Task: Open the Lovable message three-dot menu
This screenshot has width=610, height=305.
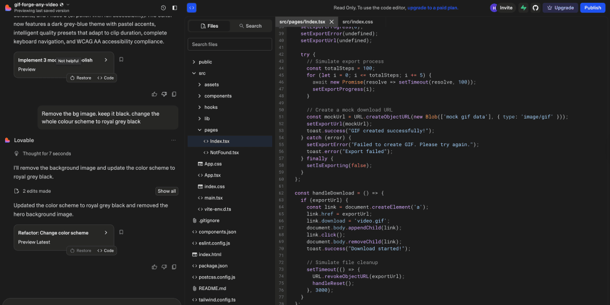Action: 173,140
